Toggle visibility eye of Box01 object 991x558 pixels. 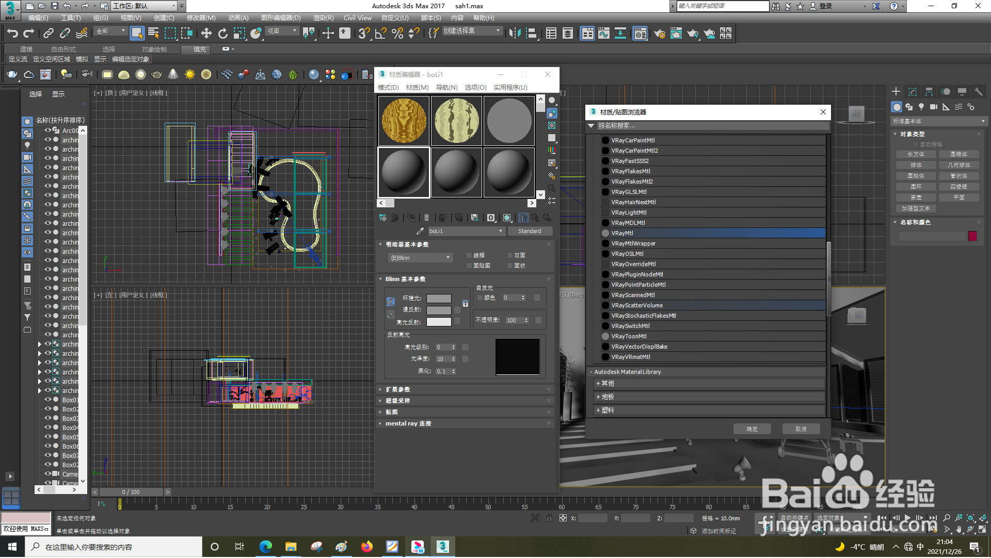(x=48, y=400)
